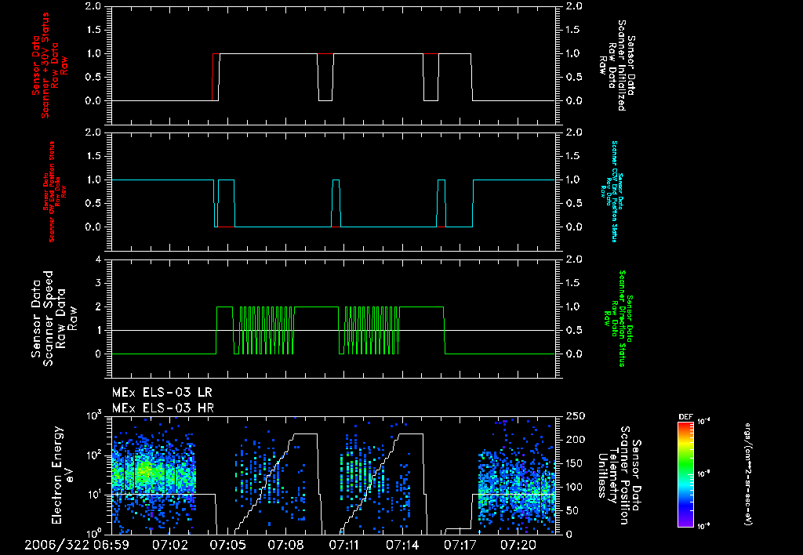803x555 pixels.
Task: Click the "MEx ELS-03 HR" label
Action: (163, 408)
